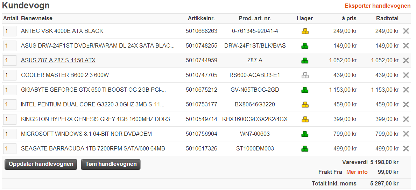The height and width of the screenshot is (190, 416).
Task: Click quantity field for Kingston HyperX Genesis
Action: click(x=10, y=119)
